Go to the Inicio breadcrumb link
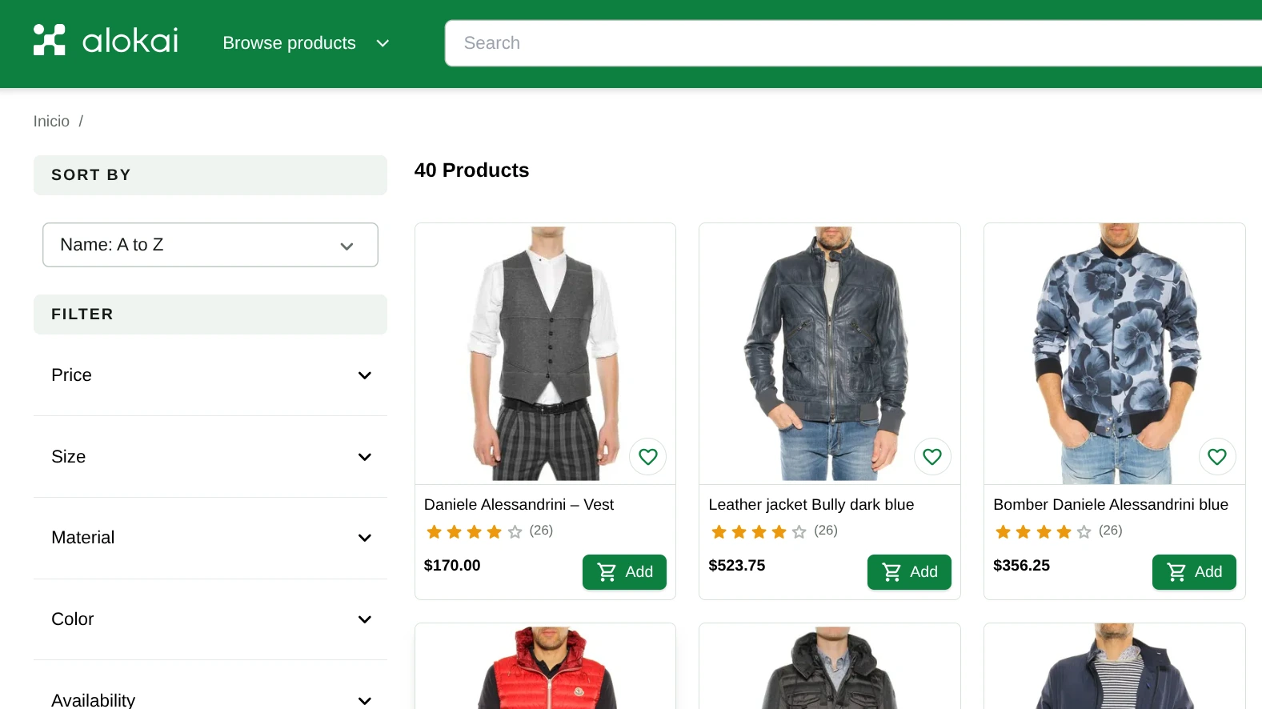This screenshot has height=709, width=1262. (x=51, y=122)
